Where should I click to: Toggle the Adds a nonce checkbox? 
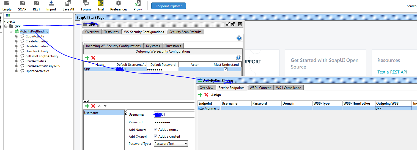(156, 129)
